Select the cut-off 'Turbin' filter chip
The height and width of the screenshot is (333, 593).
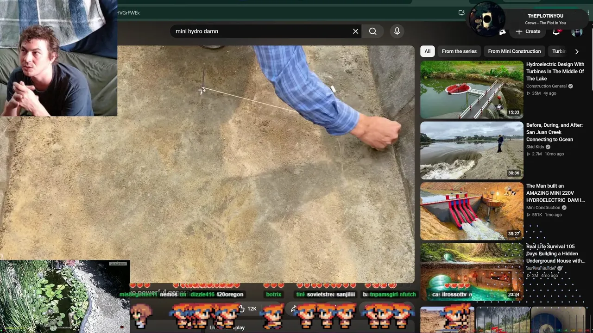559,51
